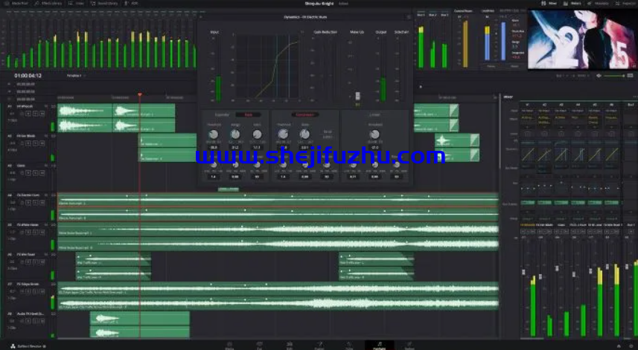Toggle the Meters panel button in top bar
This screenshot has width=638, height=350.
(x=572, y=3)
